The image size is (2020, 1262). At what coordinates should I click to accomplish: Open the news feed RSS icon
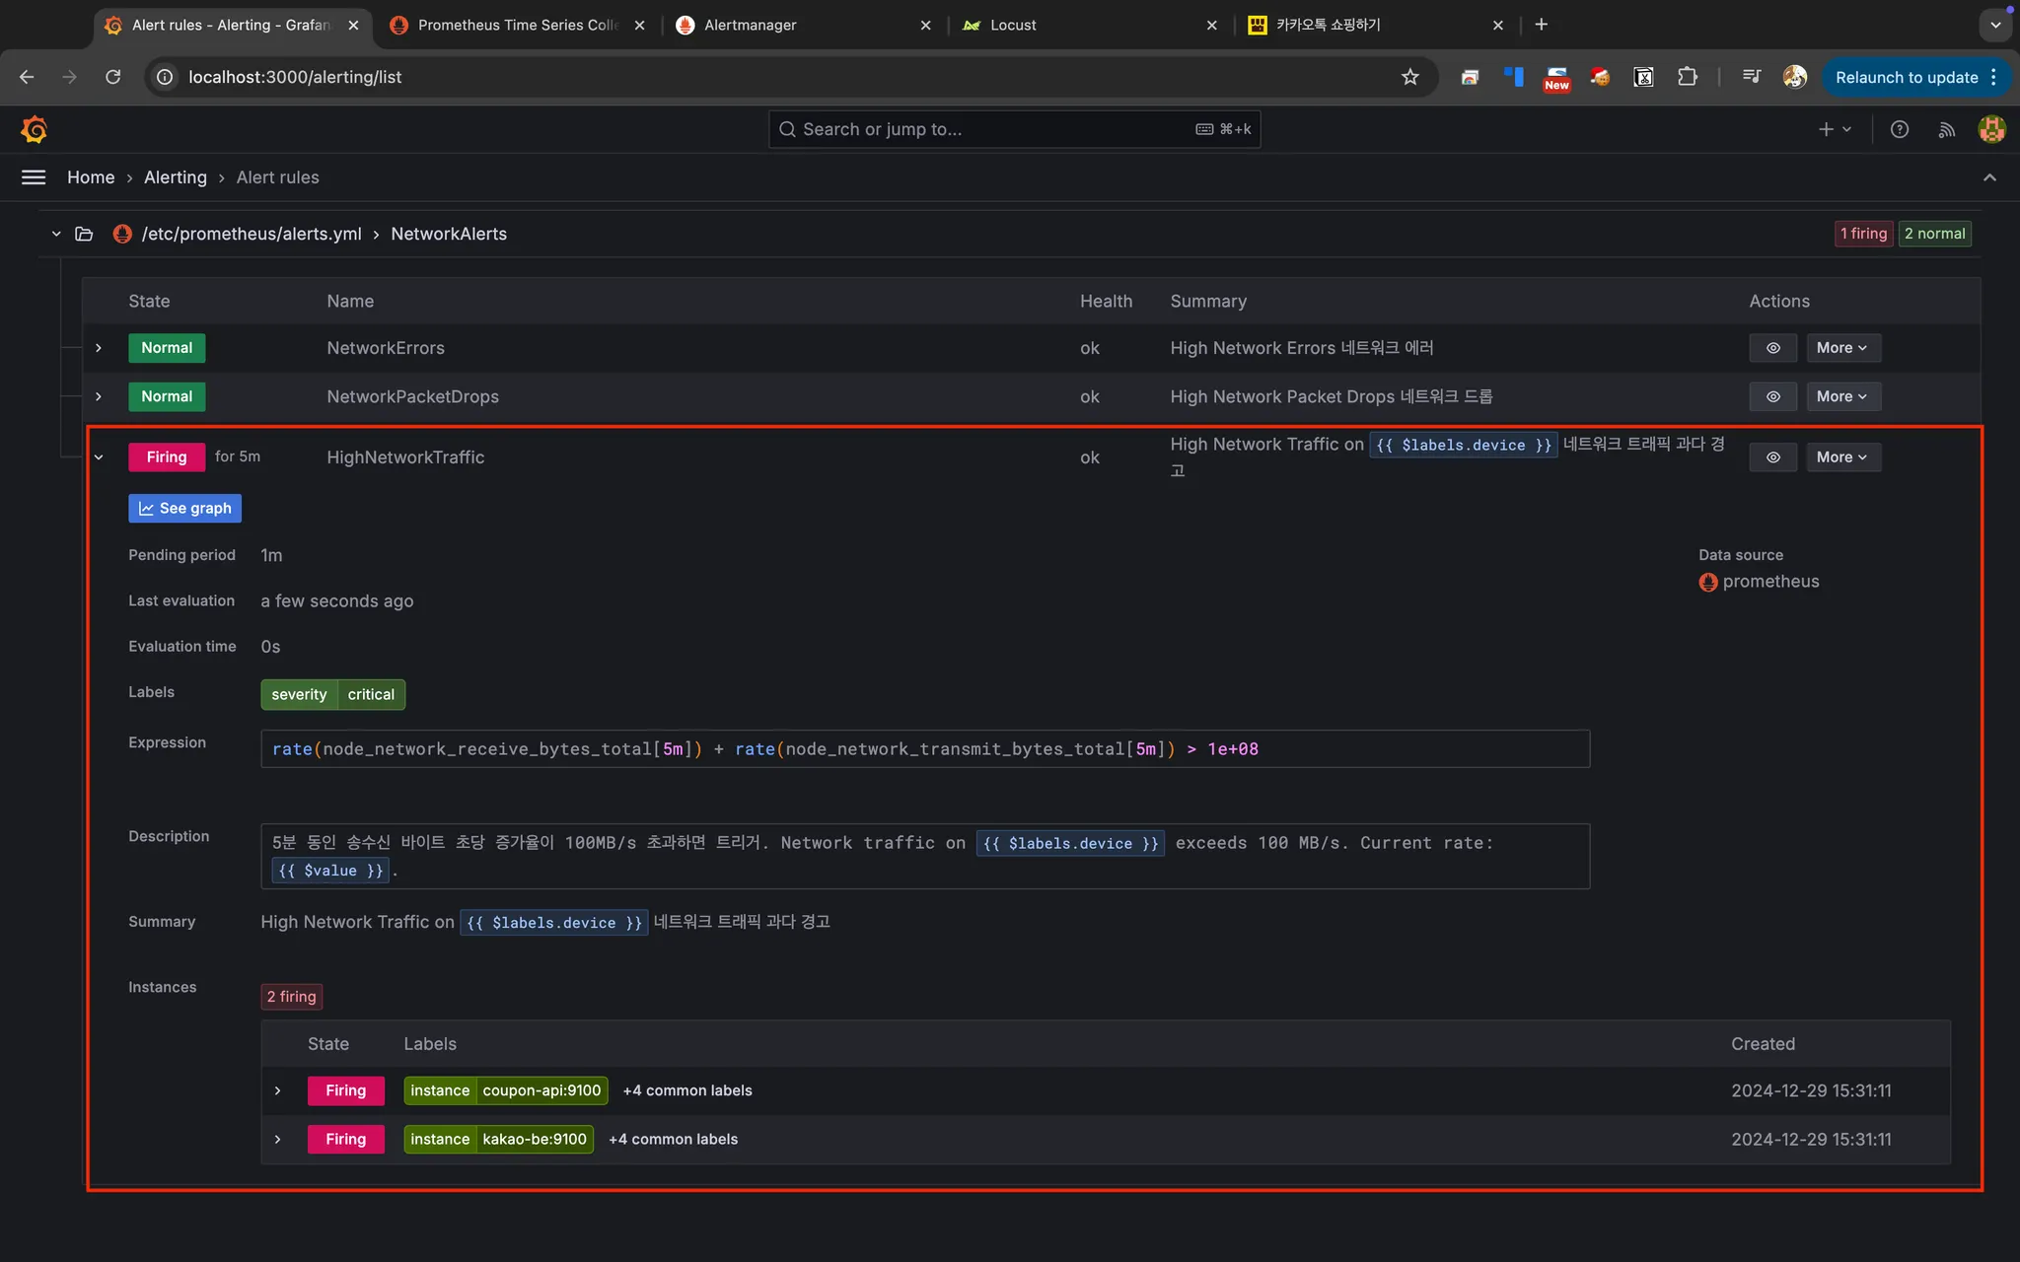(x=1946, y=129)
